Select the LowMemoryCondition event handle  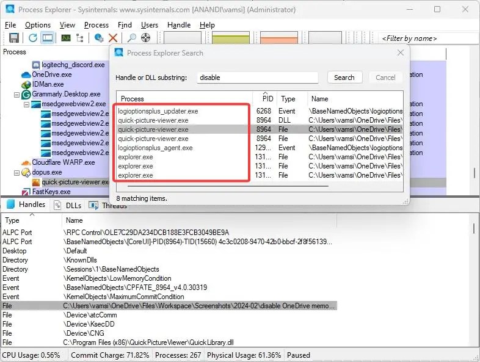(x=169, y=278)
